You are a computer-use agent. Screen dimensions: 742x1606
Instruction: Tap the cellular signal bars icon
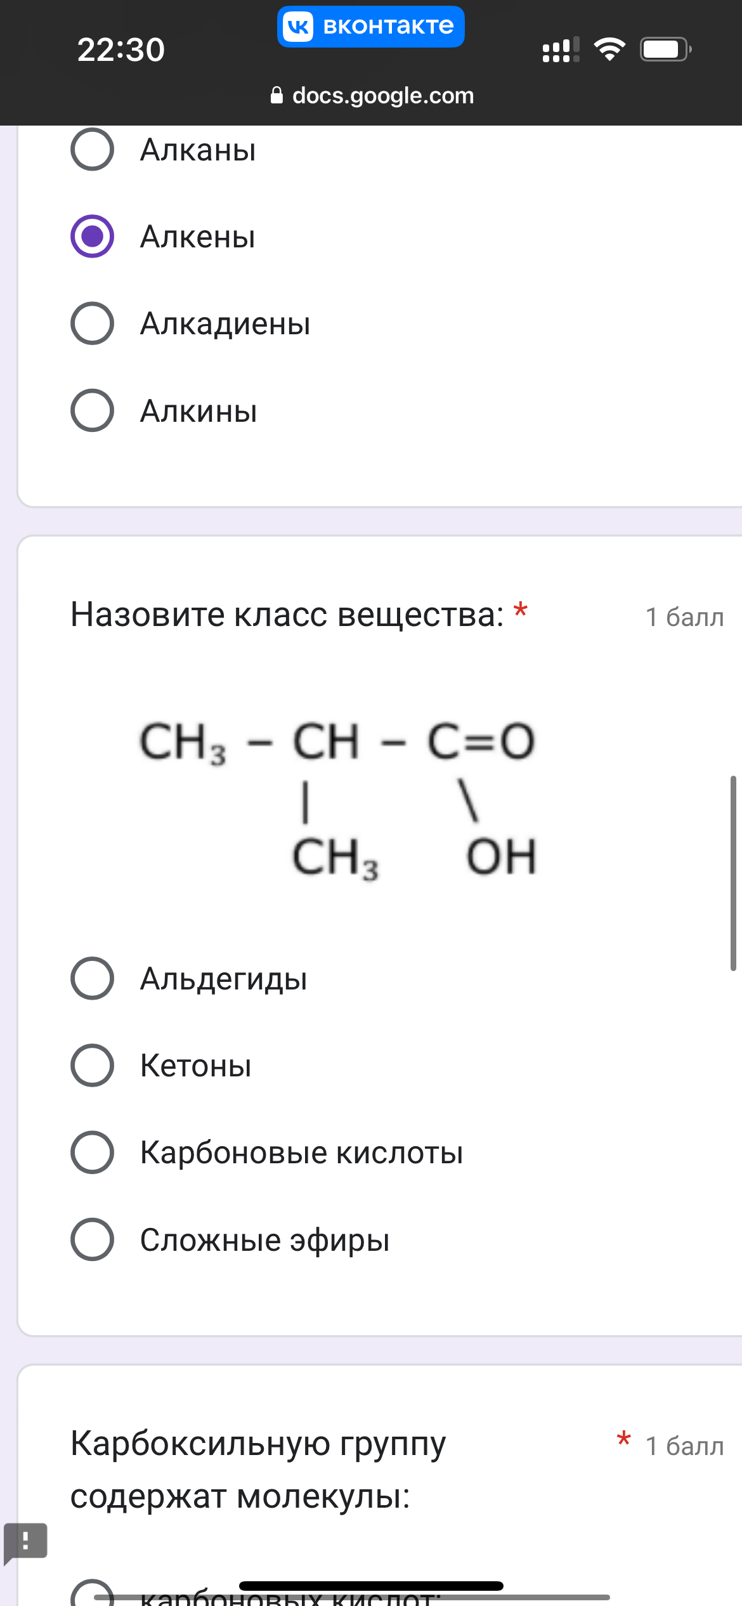pyautogui.click(x=561, y=49)
